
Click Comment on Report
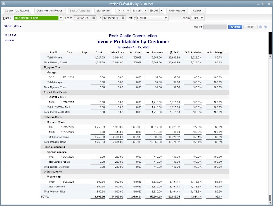tap(50, 10)
